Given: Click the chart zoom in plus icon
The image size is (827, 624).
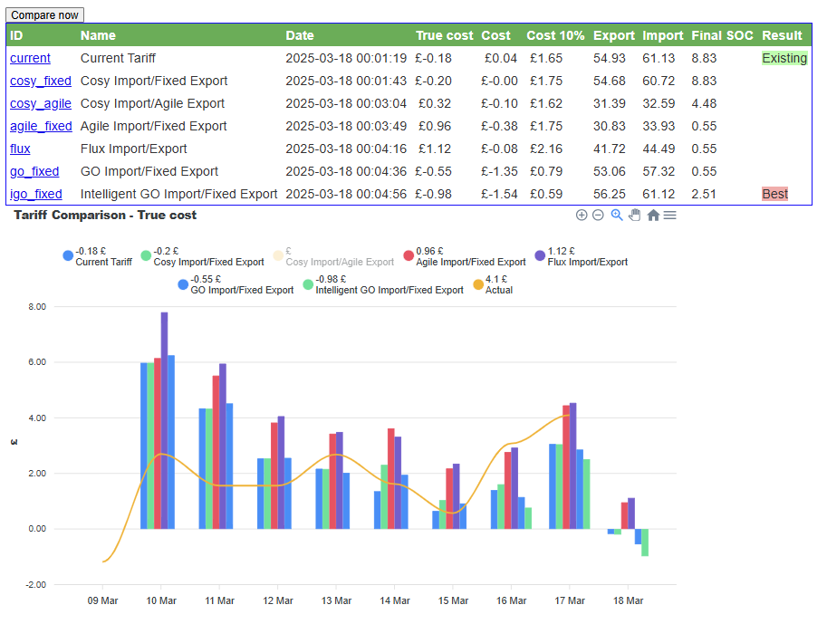Looking at the screenshot, I should click(x=582, y=216).
